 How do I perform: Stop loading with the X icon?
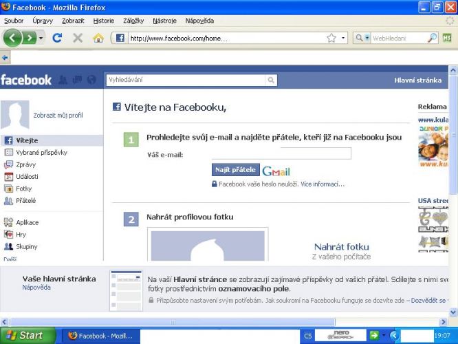(x=78, y=38)
